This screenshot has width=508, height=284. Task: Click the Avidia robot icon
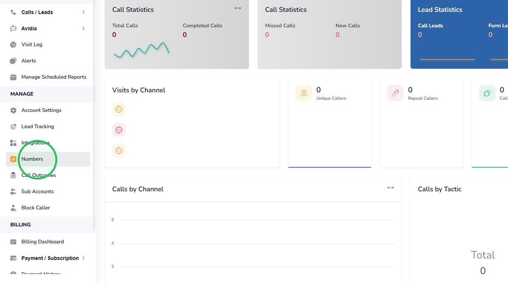click(13, 28)
